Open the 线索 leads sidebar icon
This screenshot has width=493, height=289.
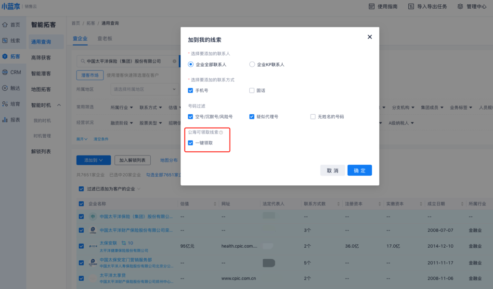tap(5, 41)
